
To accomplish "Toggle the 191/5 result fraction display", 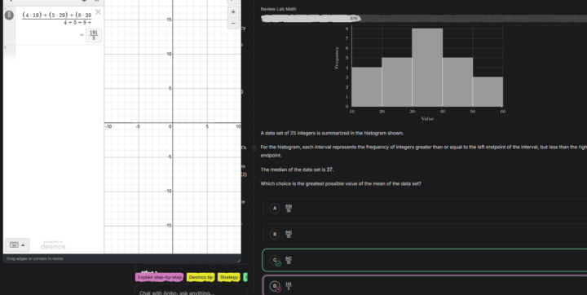I will (x=94, y=35).
